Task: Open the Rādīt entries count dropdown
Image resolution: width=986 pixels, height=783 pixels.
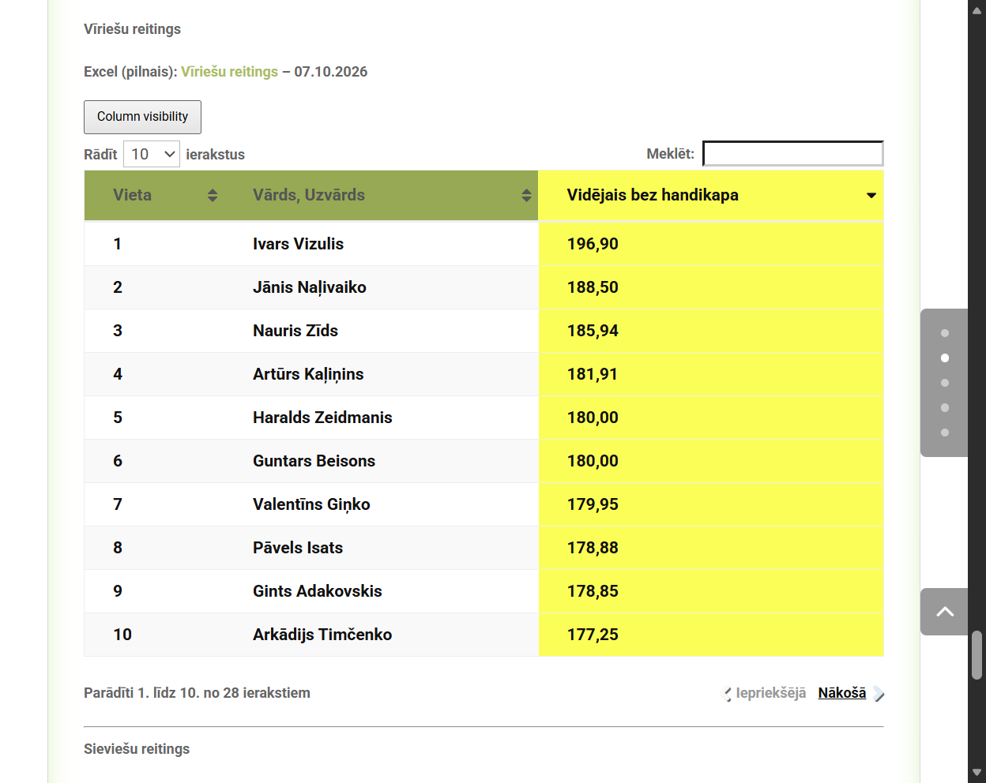Action: coord(152,154)
